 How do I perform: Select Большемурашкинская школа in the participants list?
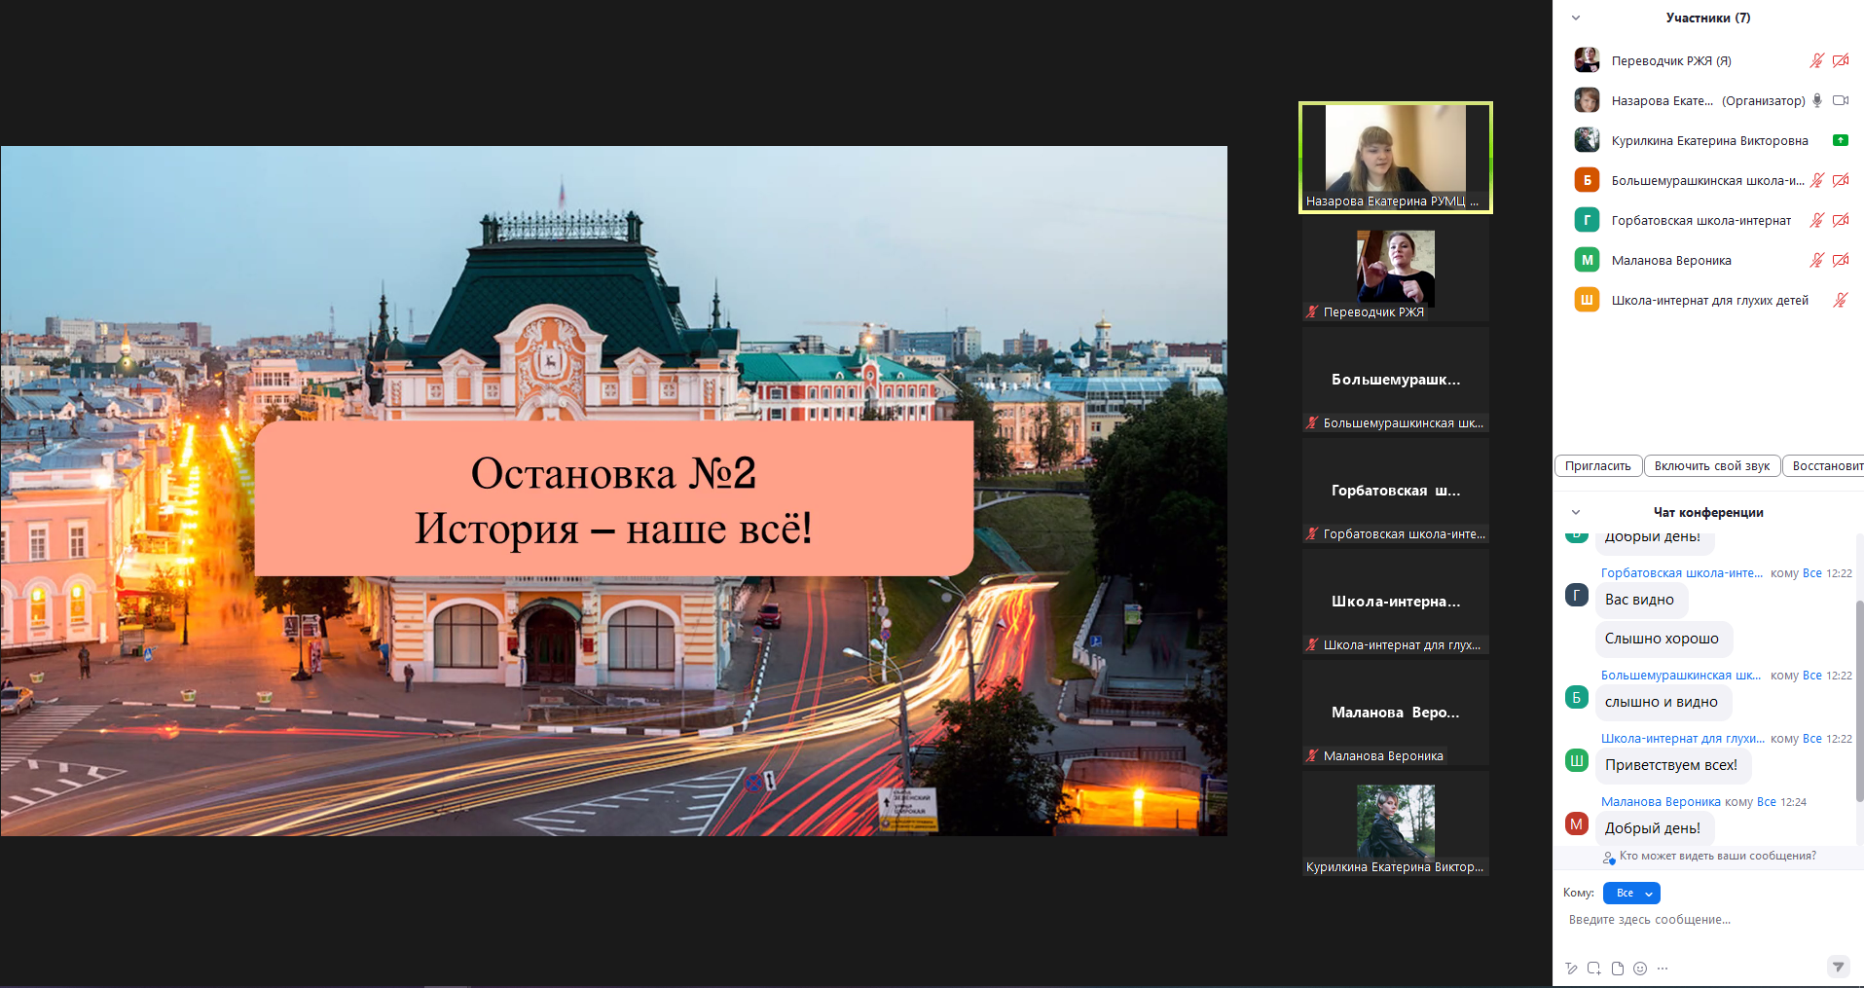click(x=1706, y=180)
